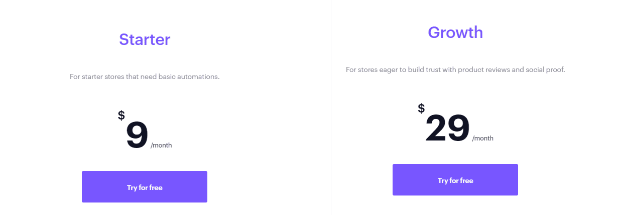Select the Growth plan heading

455,32
